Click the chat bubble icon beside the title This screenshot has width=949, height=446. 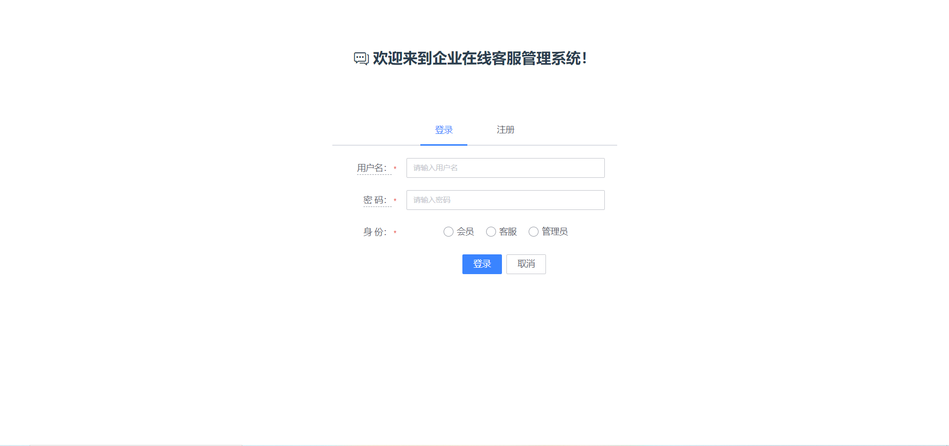point(361,58)
